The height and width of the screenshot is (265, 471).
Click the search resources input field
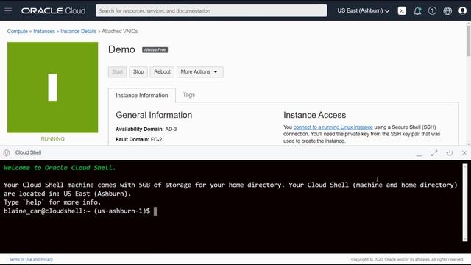211,11
